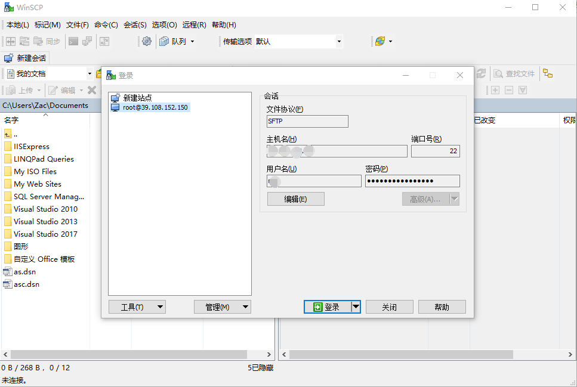This screenshot has width=577, height=387.
Task: Open preferences with the gear icon
Action: (146, 41)
